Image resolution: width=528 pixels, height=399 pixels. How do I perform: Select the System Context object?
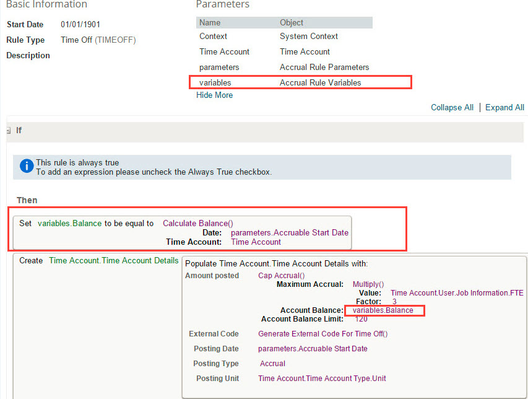click(x=309, y=36)
